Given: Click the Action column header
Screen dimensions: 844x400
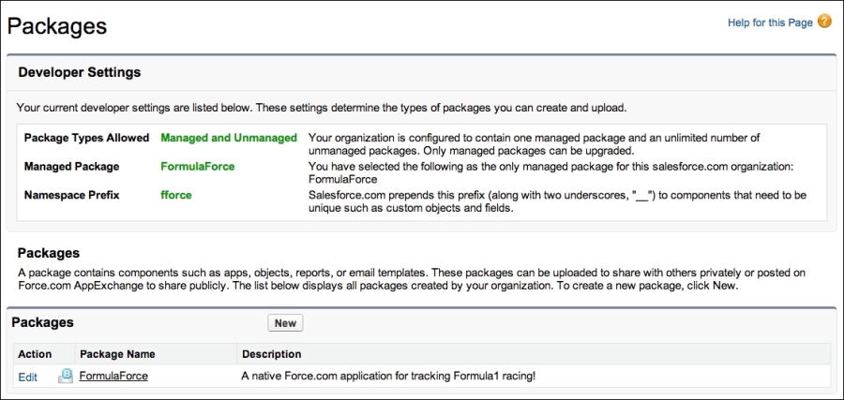Looking at the screenshot, I should 35,354.
